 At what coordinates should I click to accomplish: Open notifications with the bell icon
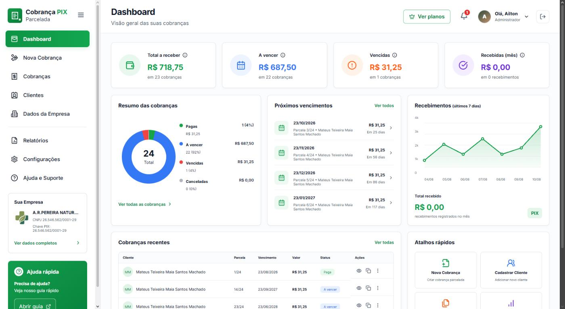point(464,16)
